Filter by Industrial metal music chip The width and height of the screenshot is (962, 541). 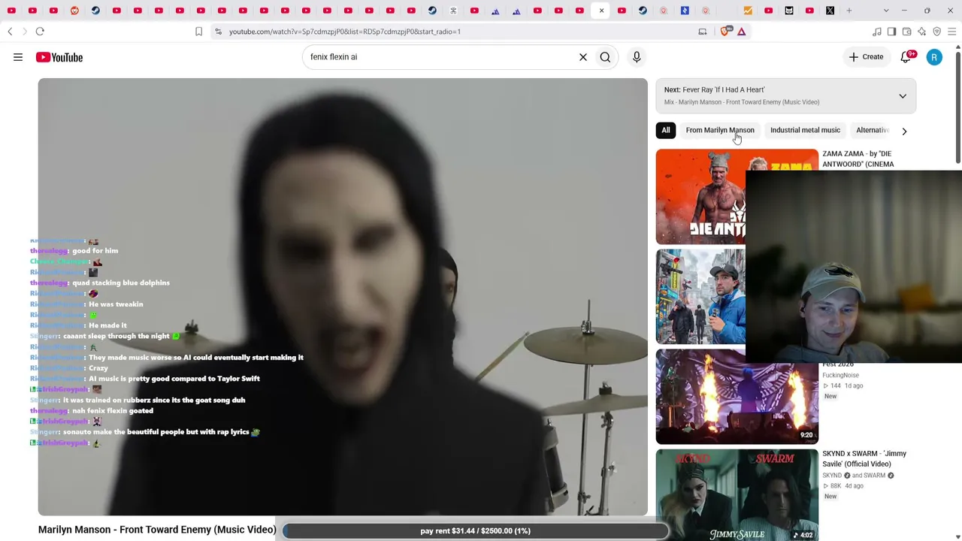tap(805, 131)
